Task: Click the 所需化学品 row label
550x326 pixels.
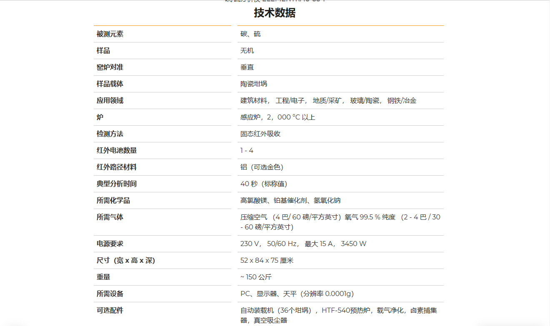Action: [x=113, y=201]
